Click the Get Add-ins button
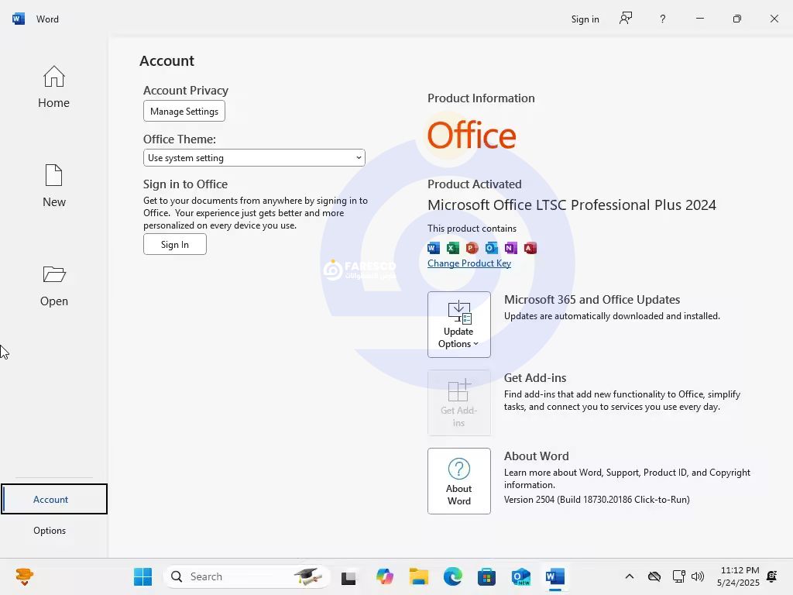Image resolution: width=793 pixels, height=595 pixels. [x=458, y=403]
